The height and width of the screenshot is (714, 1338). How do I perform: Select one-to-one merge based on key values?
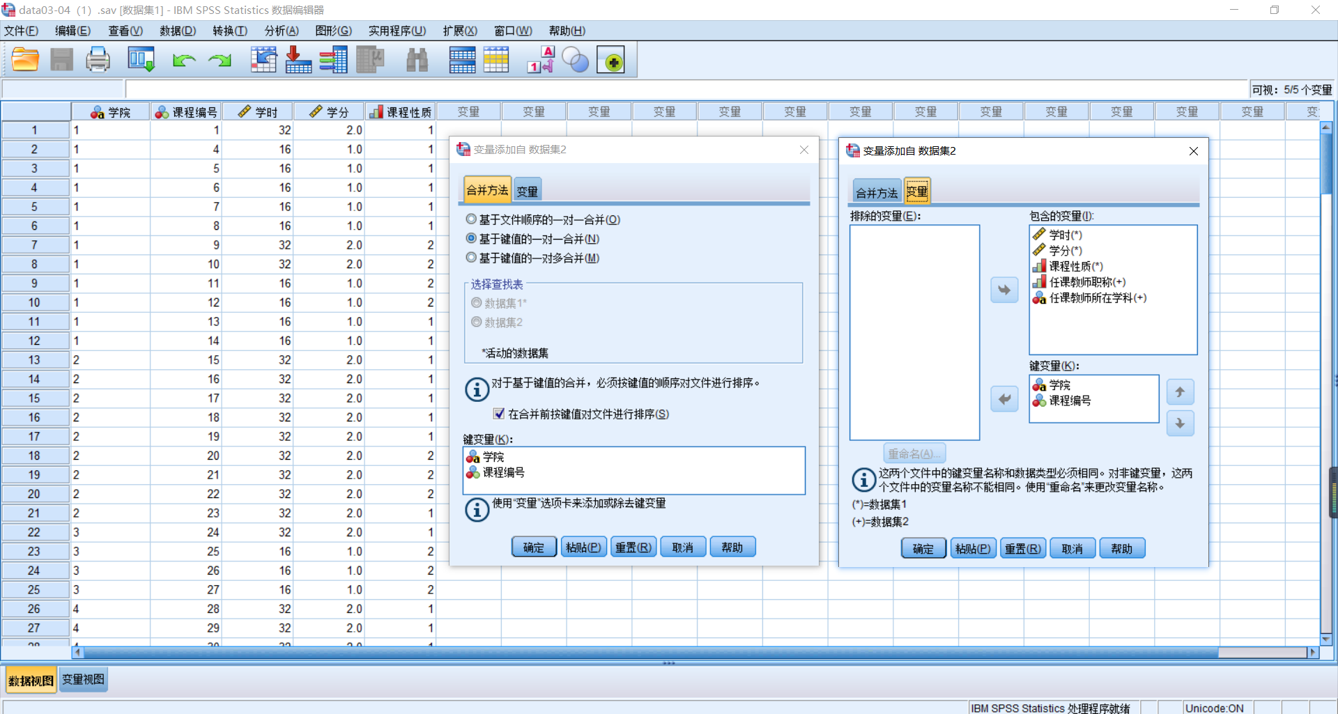point(533,239)
